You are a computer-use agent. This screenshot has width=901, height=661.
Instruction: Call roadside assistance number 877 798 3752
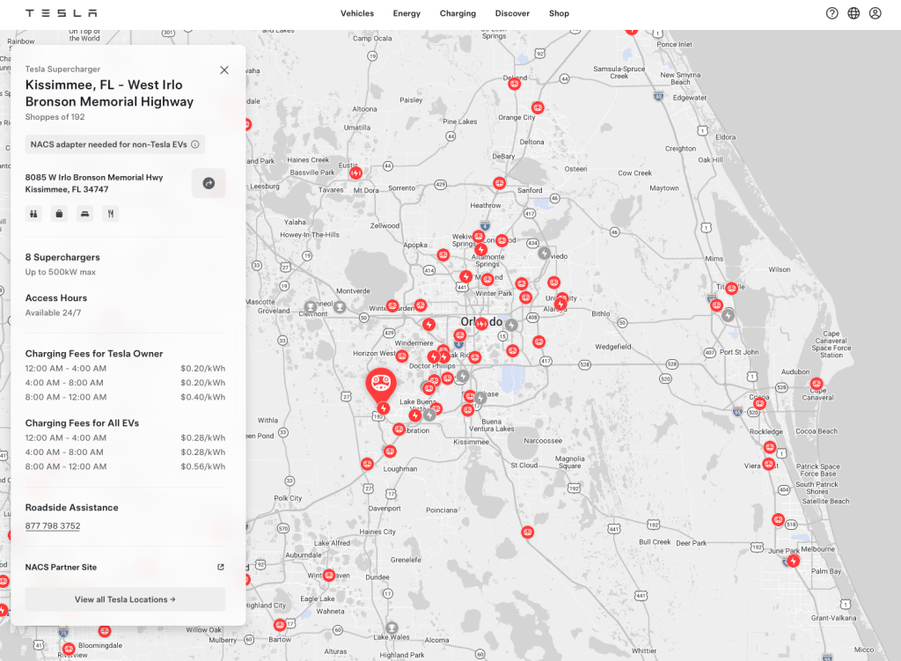pos(53,526)
